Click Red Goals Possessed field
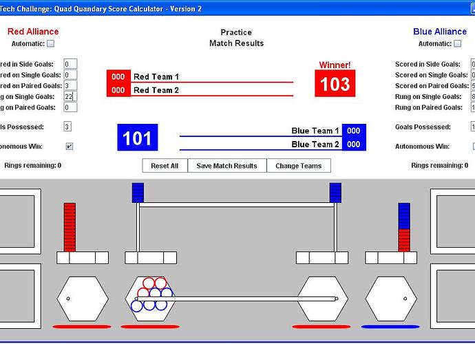The height and width of the screenshot is (344, 475). click(x=67, y=127)
